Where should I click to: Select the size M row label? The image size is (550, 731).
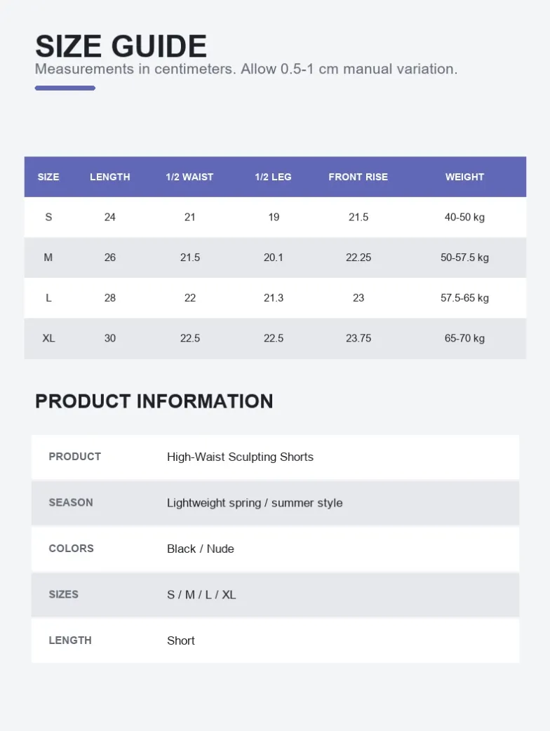tap(48, 257)
